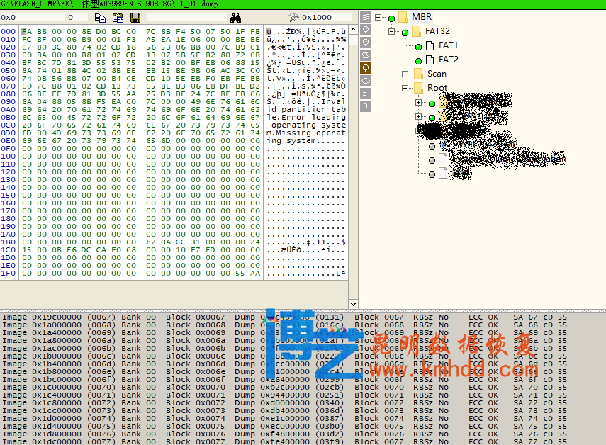Click the 0x0 offset input field
The width and height of the screenshot is (606, 445).
pyautogui.click(x=32, y=17)
